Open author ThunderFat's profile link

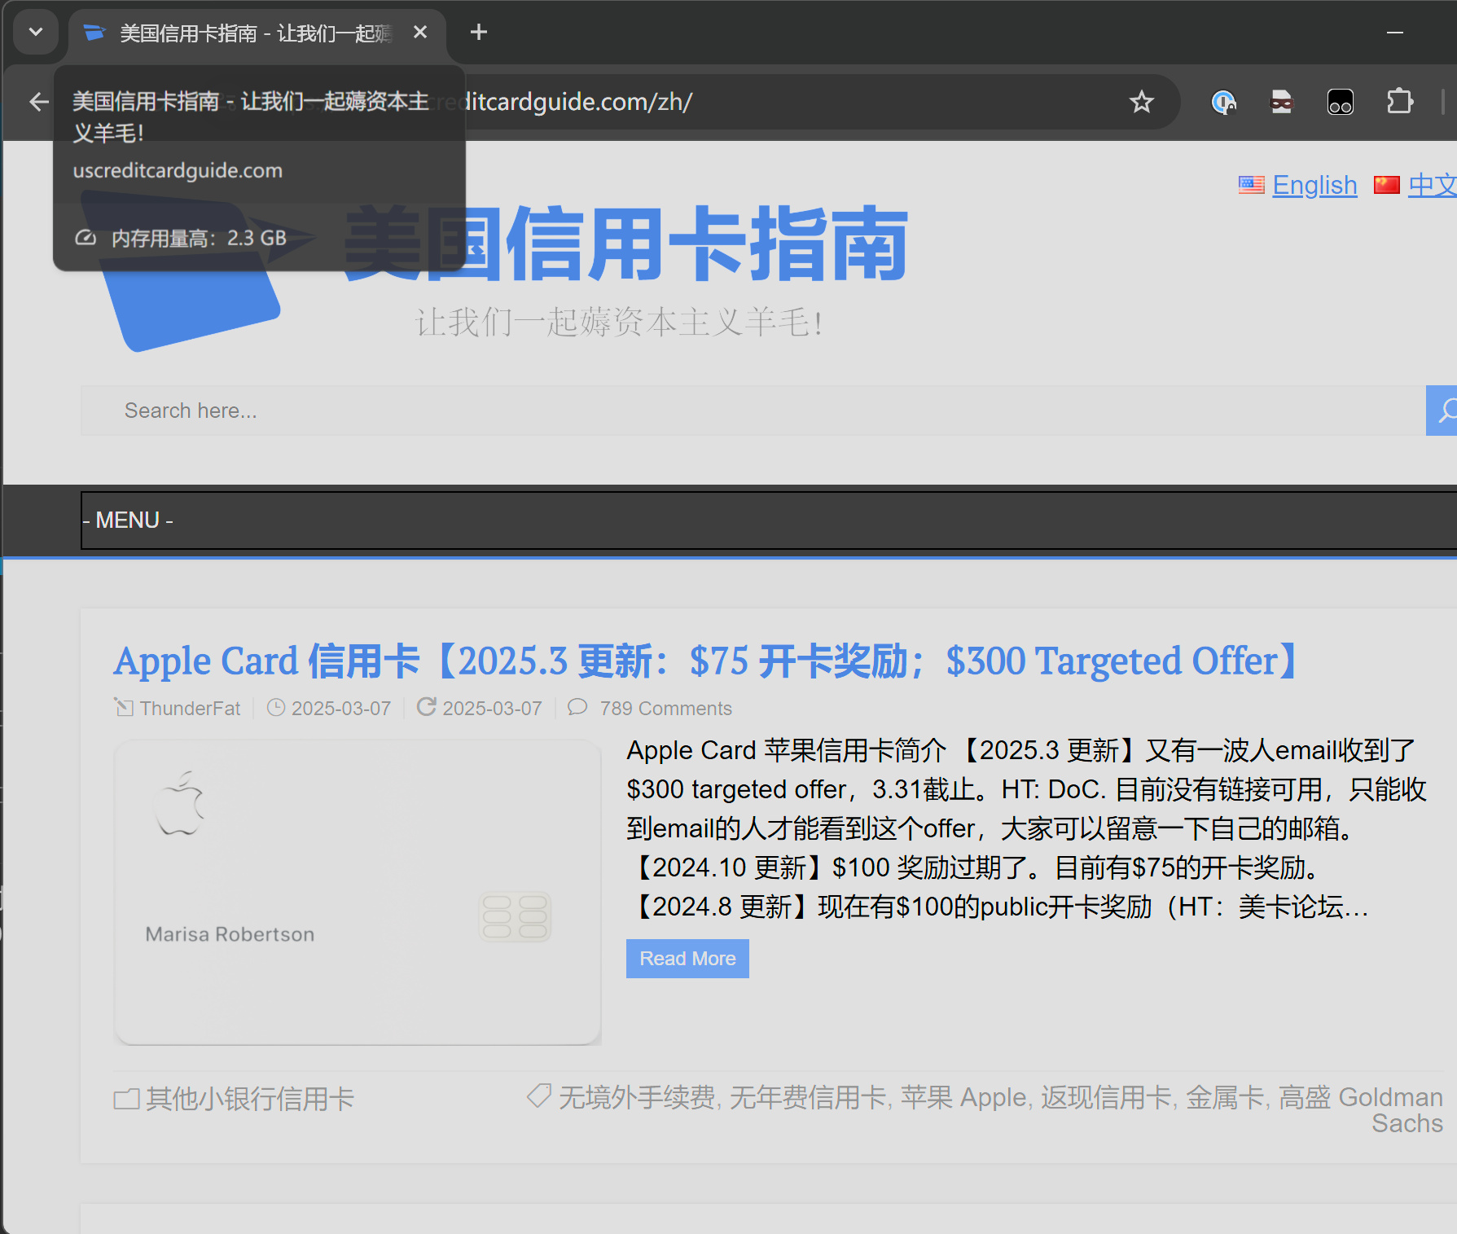pos(190,709)
